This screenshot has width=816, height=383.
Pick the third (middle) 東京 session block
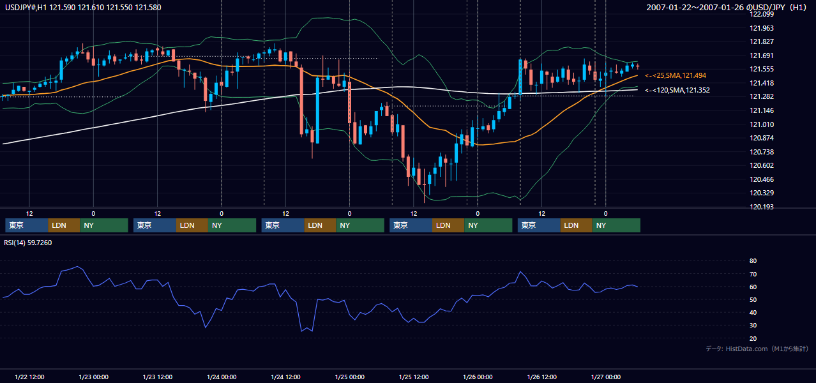283,225
